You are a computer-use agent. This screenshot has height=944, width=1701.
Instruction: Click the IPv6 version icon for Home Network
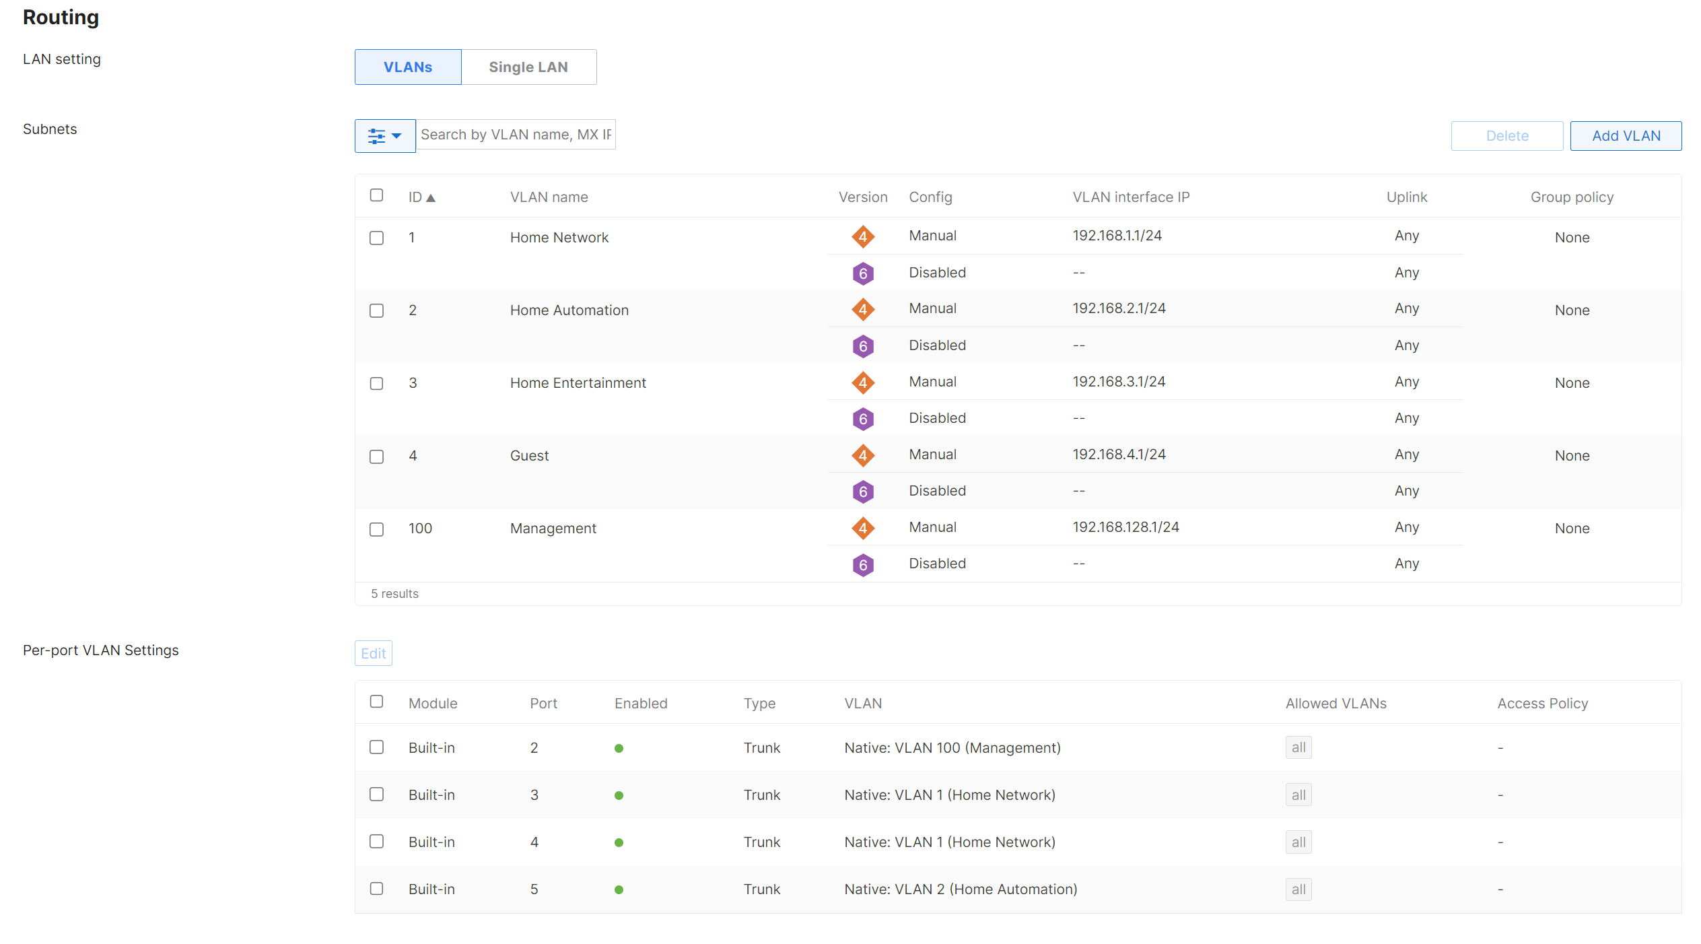pyautogui.click(x=863, y=273)
